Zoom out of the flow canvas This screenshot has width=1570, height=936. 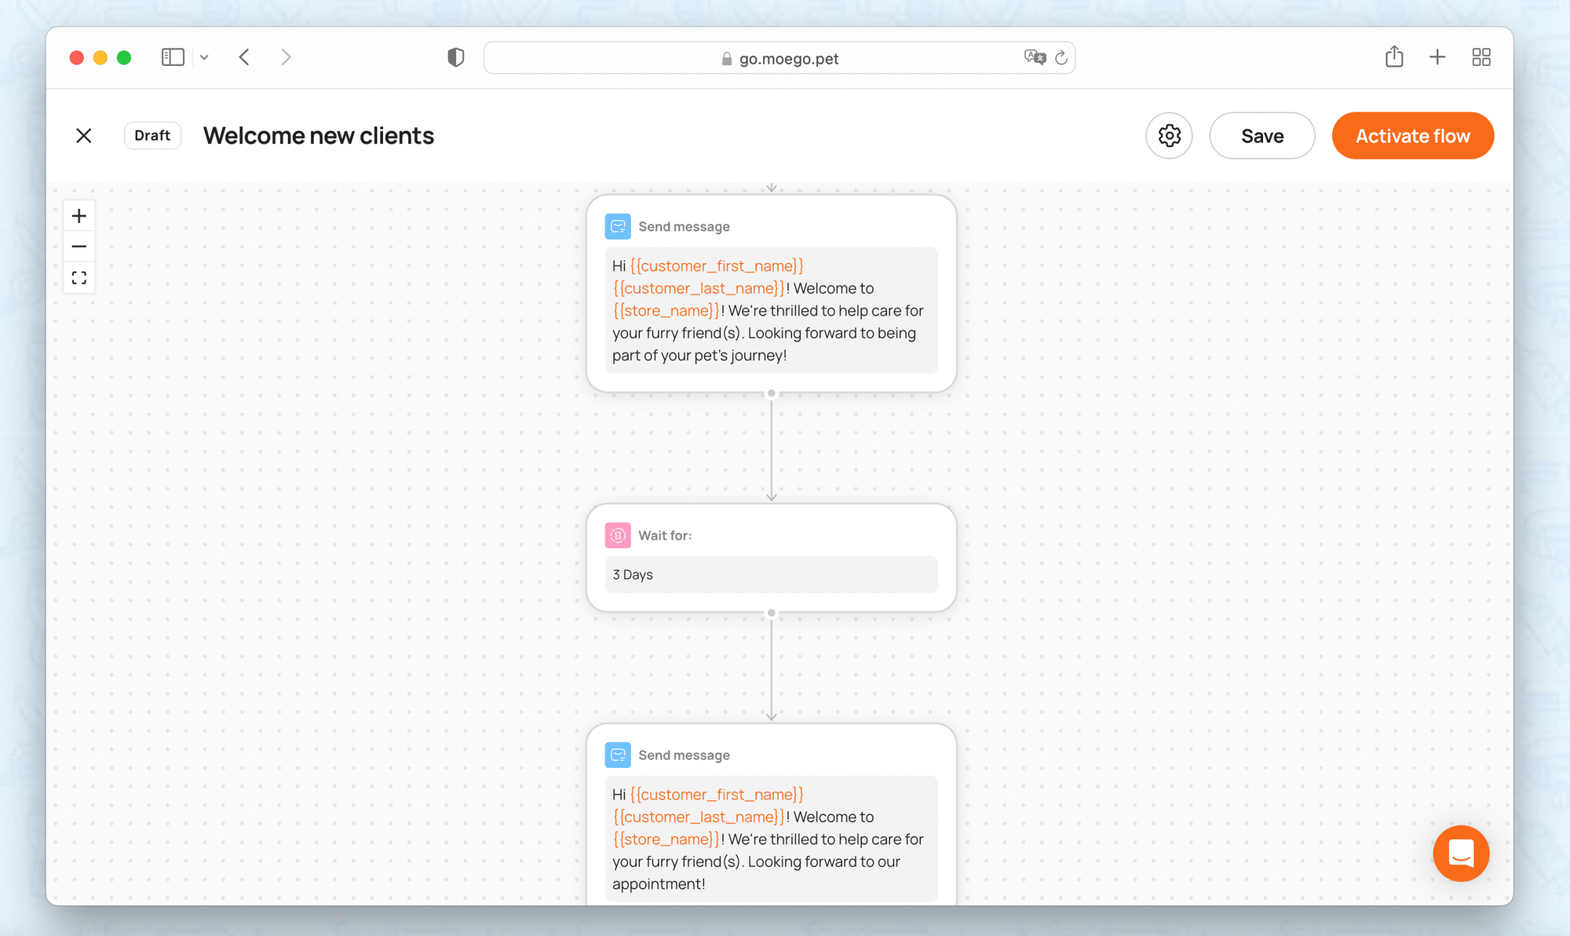coord(79,247)
